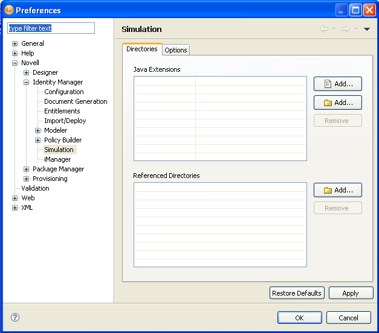Image resolution: width=379 pixels, height=333 pixels.
Task: Expand the Policy Builder node
Action: click(x=37, y=140)
